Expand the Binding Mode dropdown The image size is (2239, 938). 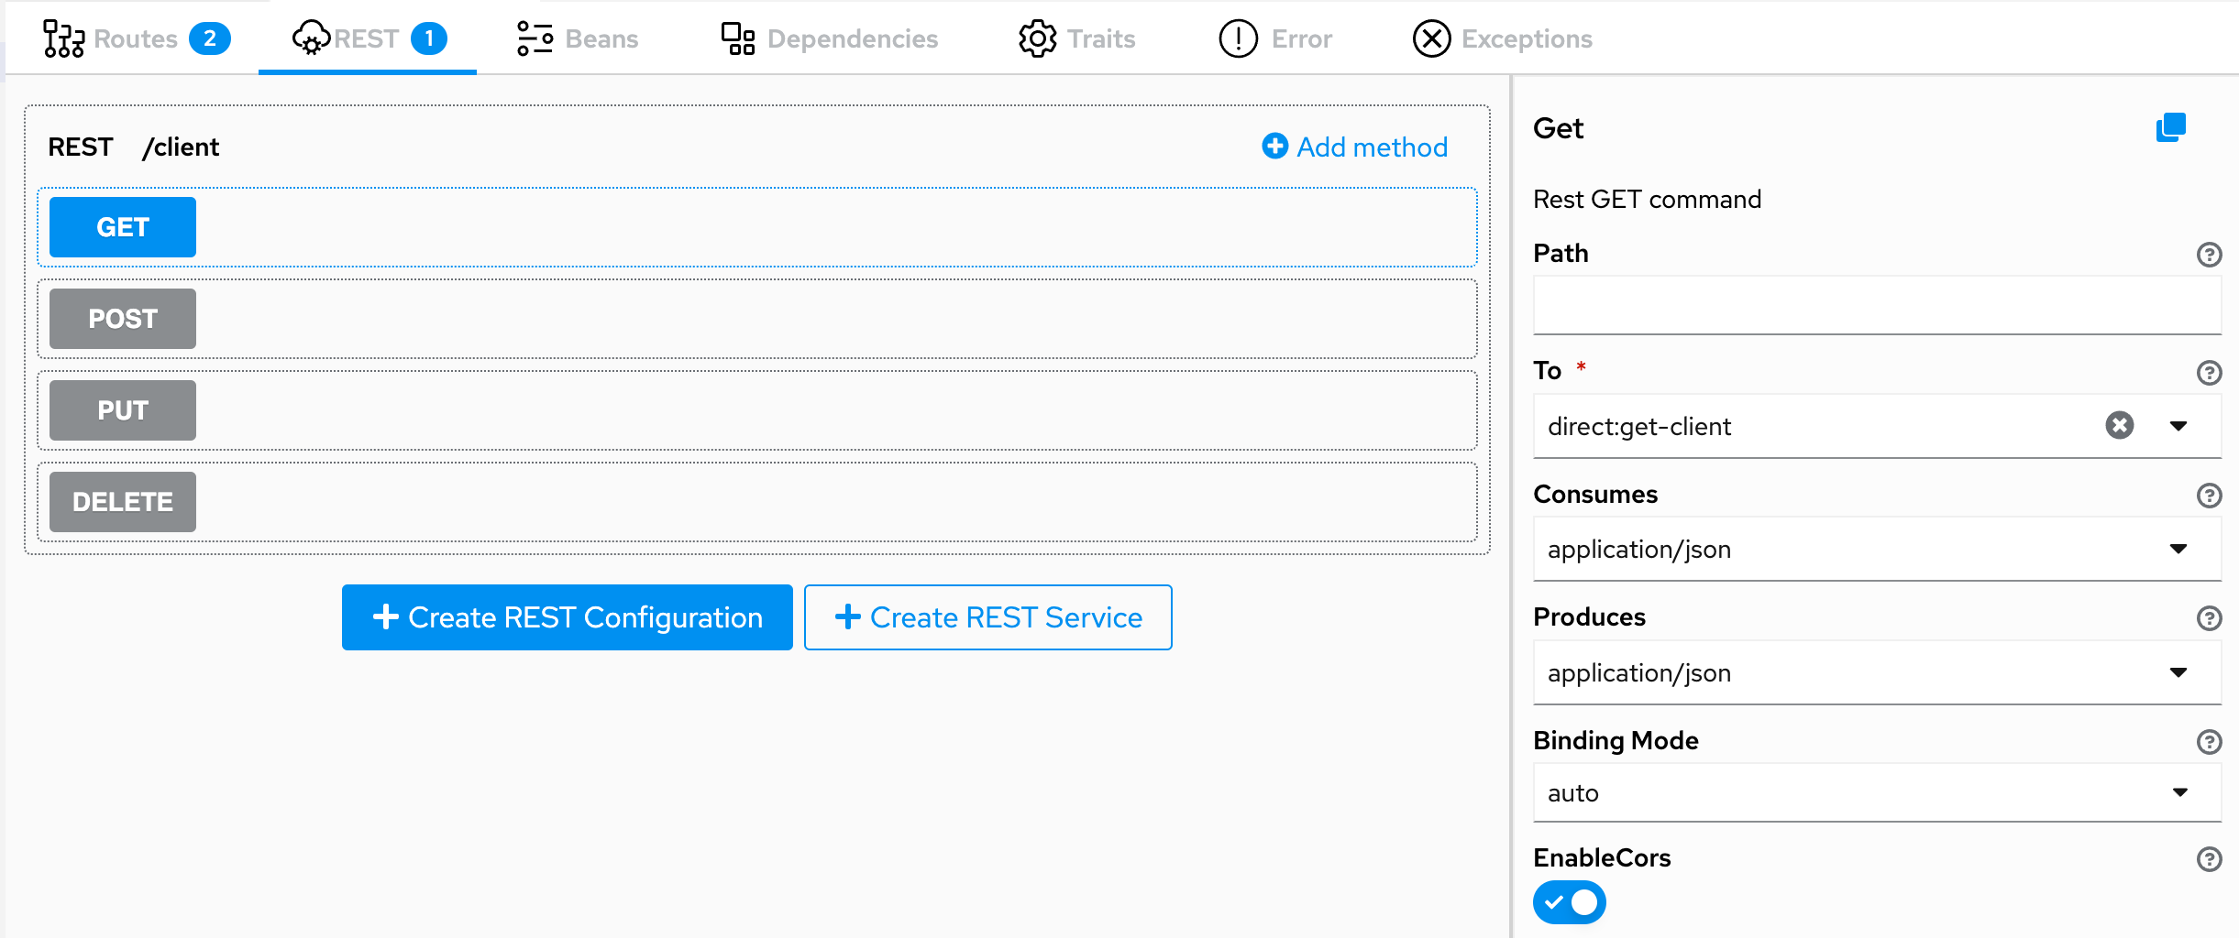2178,792
